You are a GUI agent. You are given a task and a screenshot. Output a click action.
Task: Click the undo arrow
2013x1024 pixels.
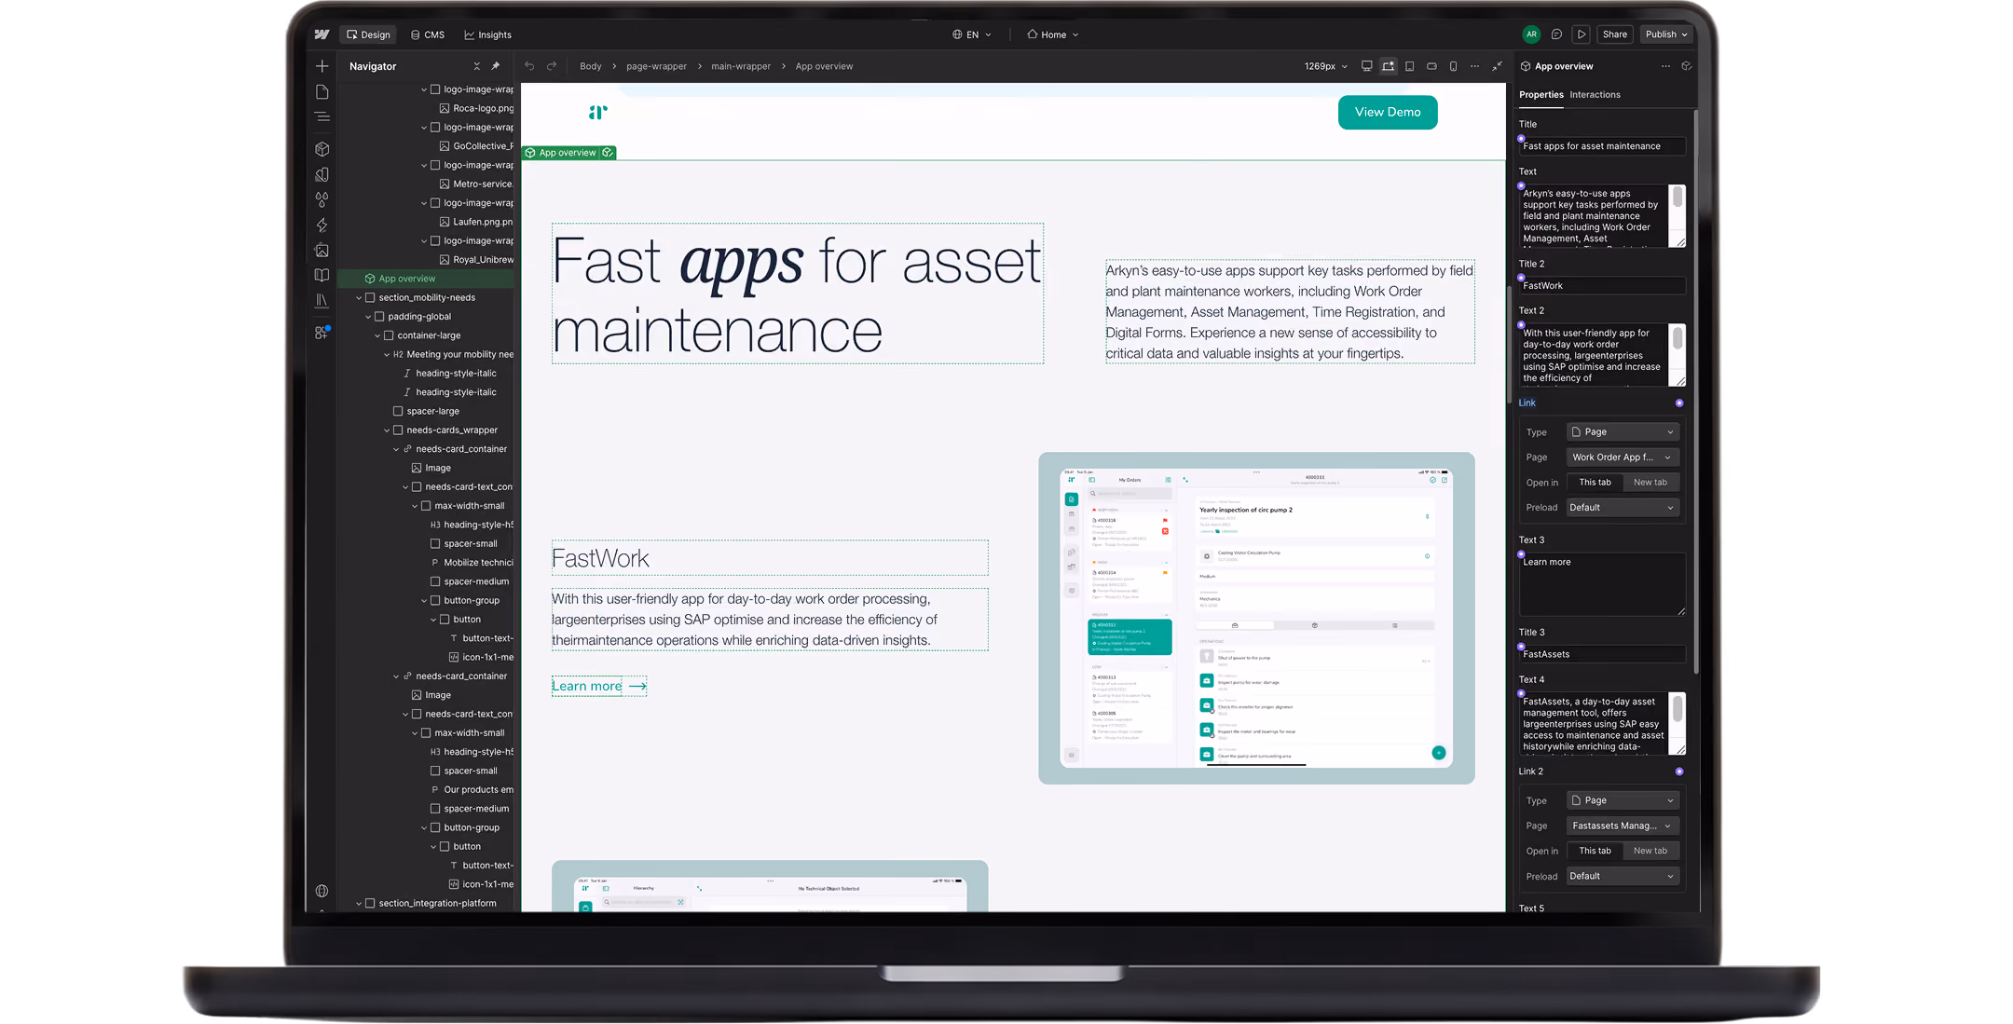(x=529, y=66)
